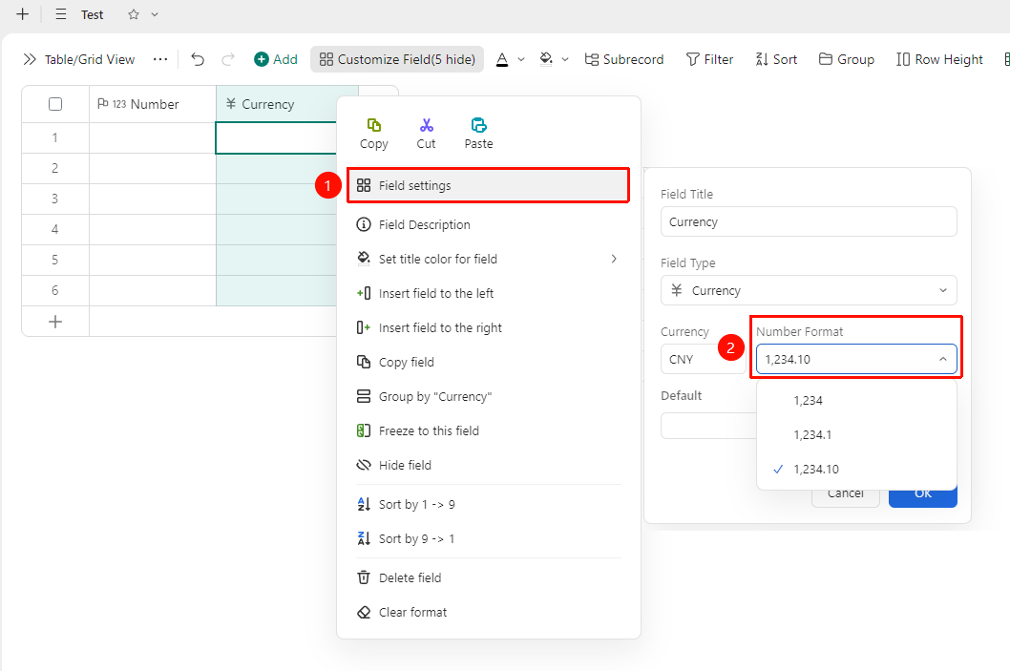Open the CNY currency selector
Viewport: 1010px width, 671px height.
(x=703, y=359)
